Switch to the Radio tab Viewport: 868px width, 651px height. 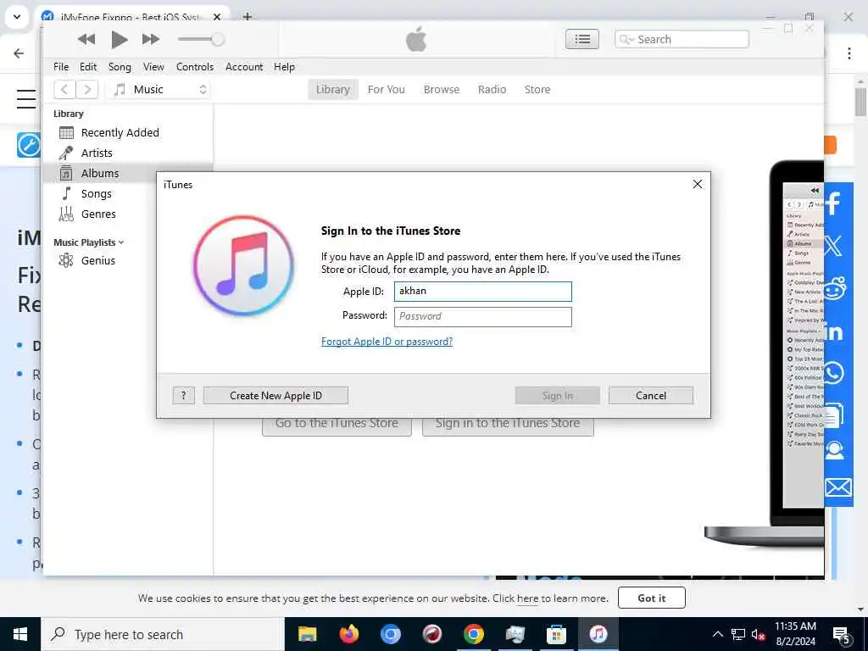(x=492, y=90)
